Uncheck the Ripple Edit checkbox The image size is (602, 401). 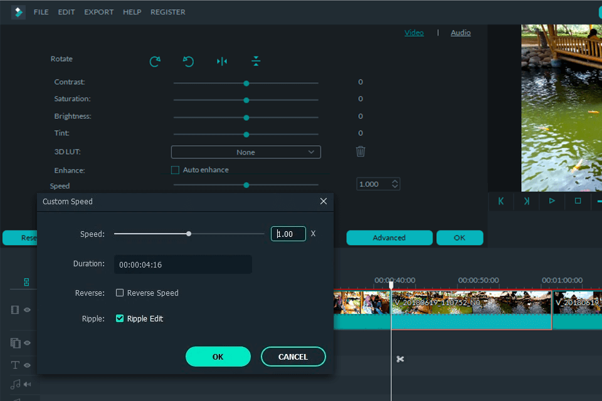(x=120, y=318)
